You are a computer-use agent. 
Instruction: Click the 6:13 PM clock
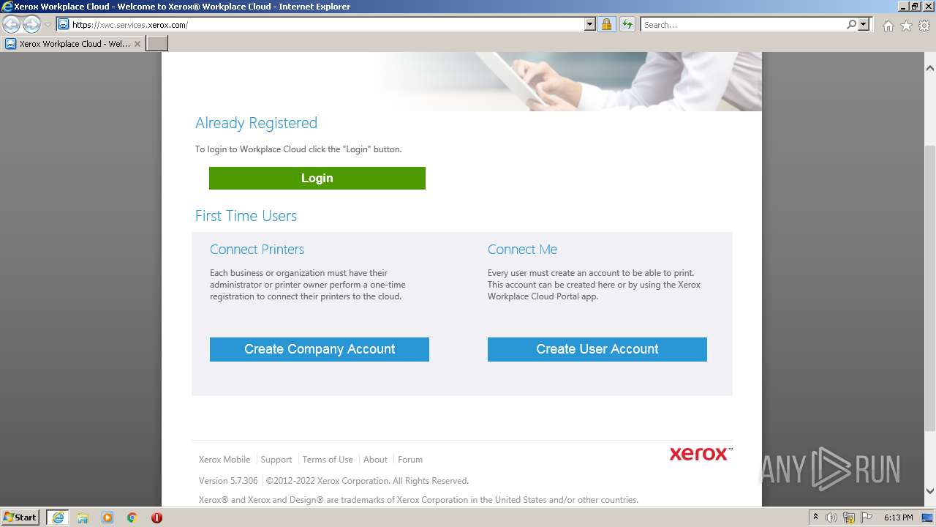click(898, 517)
